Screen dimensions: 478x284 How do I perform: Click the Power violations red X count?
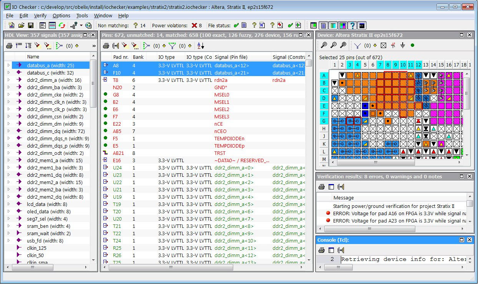[x=197, y=25]
